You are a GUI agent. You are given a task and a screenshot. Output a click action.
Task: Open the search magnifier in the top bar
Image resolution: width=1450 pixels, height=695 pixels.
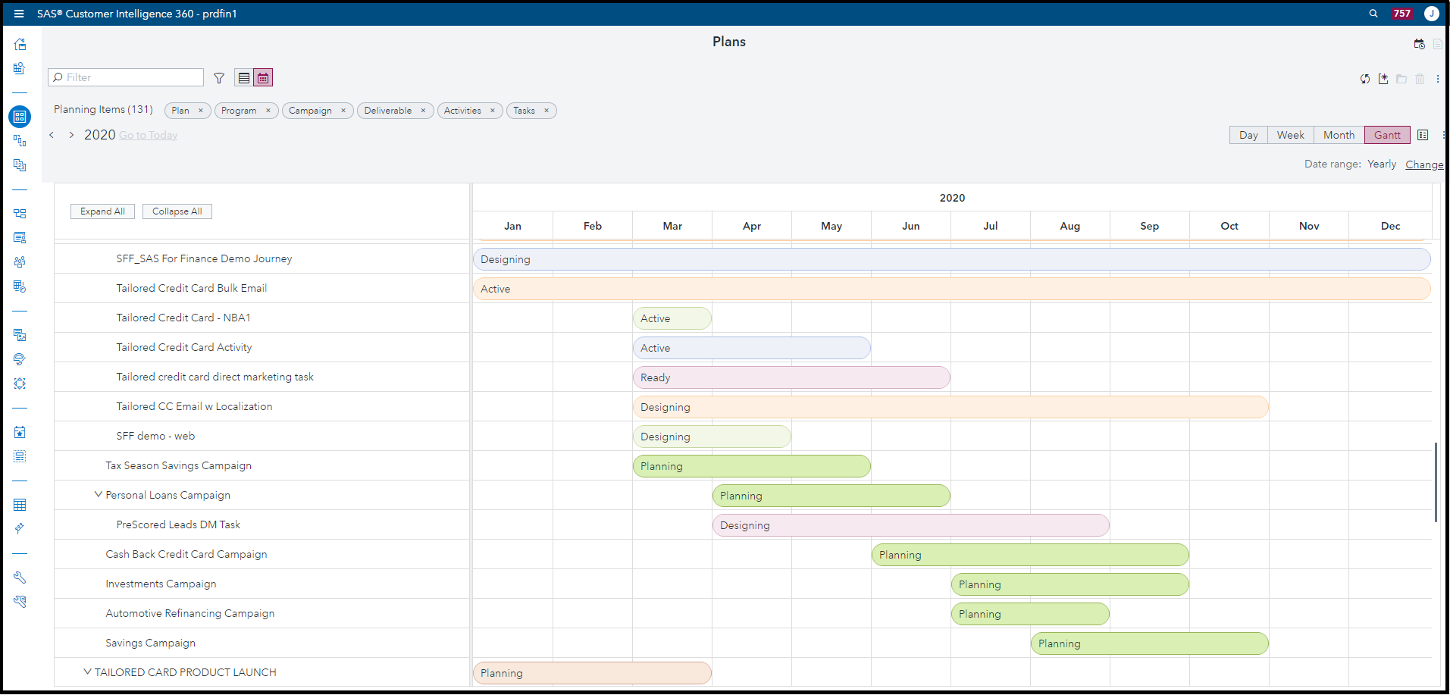tap(1373, 13)
